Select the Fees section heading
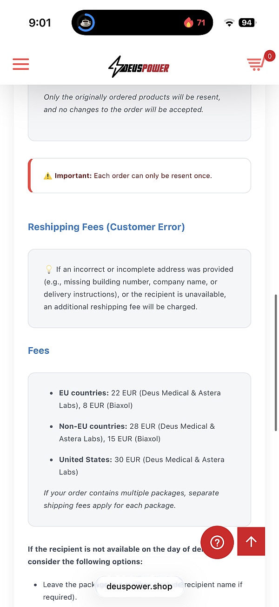The width and height of the screenshot is (279, 607). [x=39, y=351]
